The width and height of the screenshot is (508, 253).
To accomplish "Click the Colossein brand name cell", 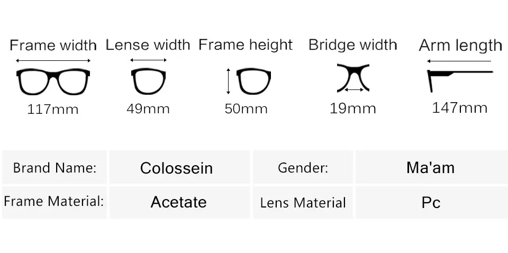I will [179, 167].
